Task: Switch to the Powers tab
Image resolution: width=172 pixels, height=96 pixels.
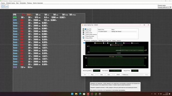Action: click(105, 41)
